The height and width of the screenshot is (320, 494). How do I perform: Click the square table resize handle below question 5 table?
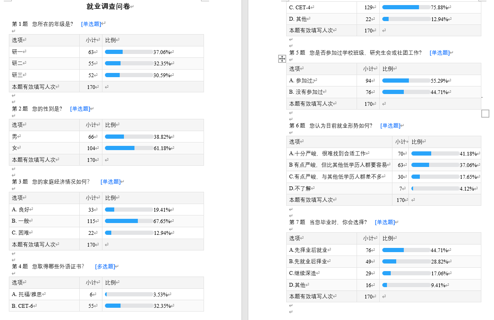[x=485, y=113]
